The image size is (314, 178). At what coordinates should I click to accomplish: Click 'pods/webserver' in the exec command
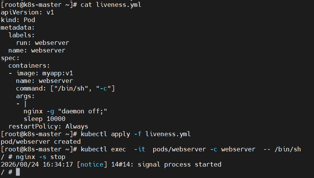179,149
